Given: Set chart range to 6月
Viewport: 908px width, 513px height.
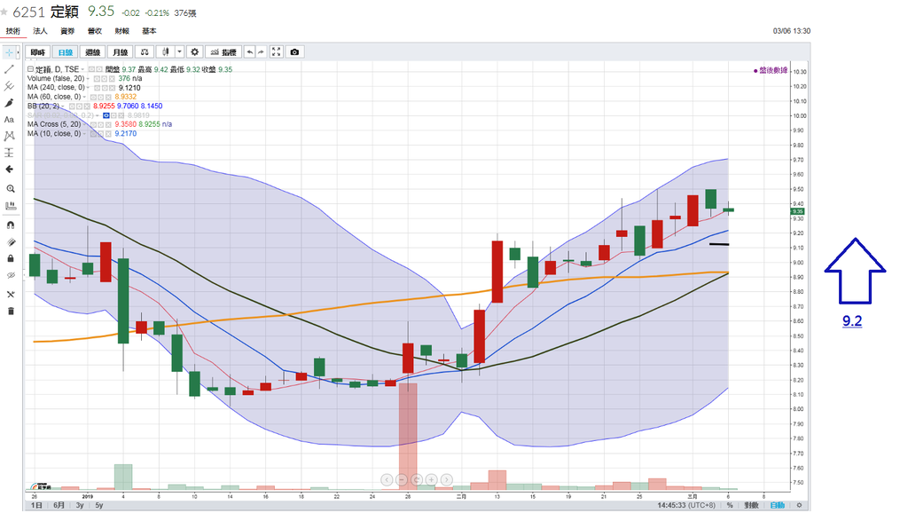Looking at the screenshot, I should 59,506.
